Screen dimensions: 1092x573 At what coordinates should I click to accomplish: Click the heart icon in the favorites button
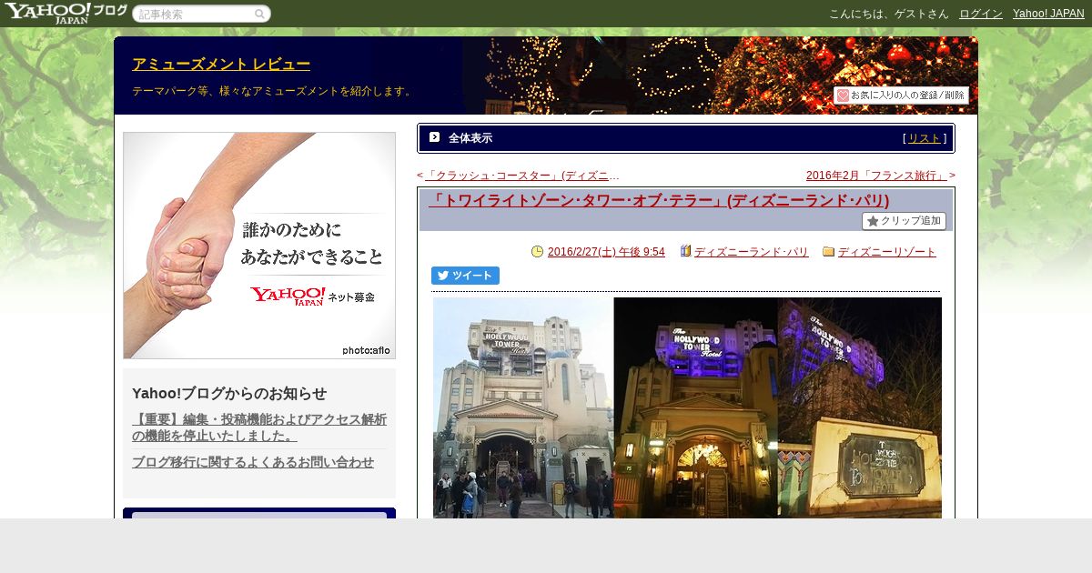pos(843,95)
